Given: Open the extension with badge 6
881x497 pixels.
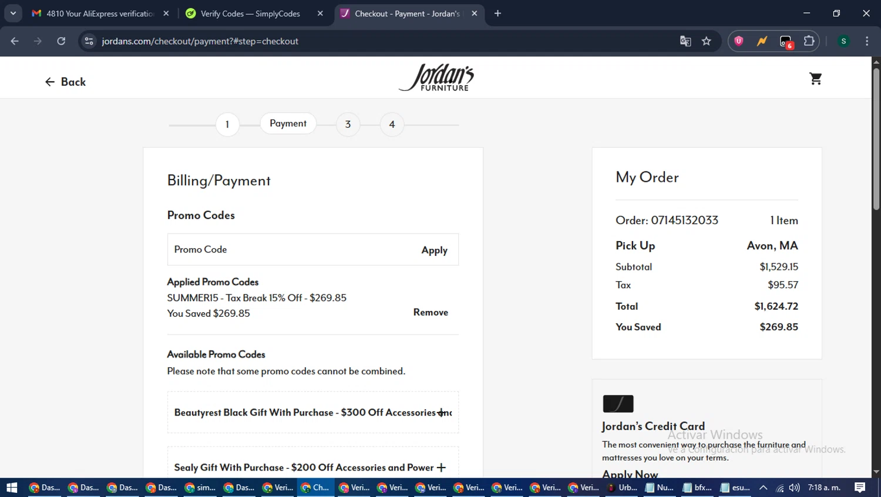Looking at the screenshot, I should (786, 42).
